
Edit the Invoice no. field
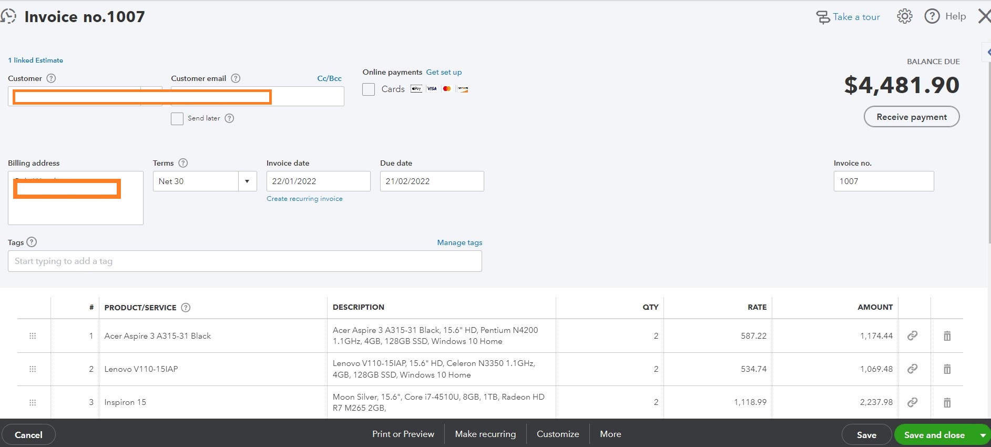(x=884, y=181)
